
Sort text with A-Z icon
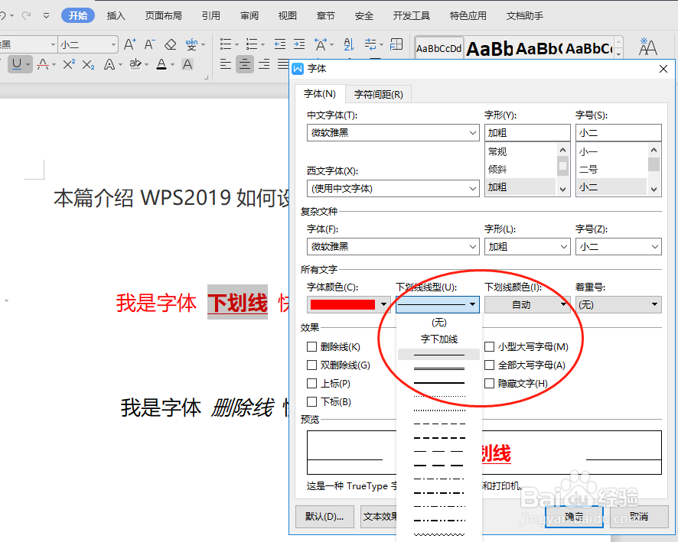[x=348, y=44]
